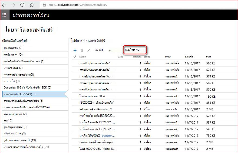Click the trash delete icon
The height and width of the screenshot is (153, 238).
click(82, 50)
